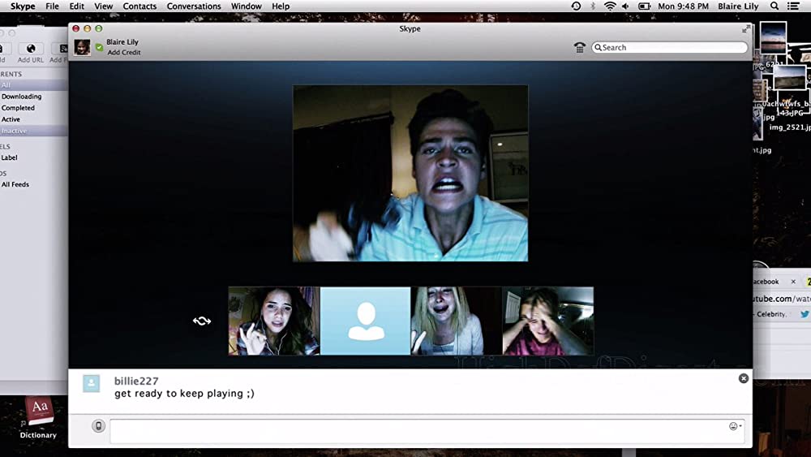811x457 pixels.
Task: Select the Downloading item in sidebar
Action: (21, 97)
